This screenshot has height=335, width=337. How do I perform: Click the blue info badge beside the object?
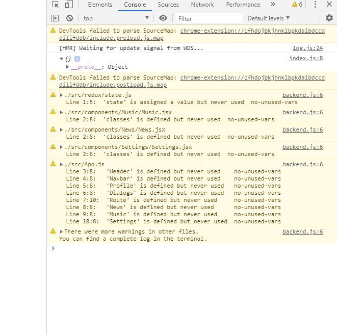pos(77,59)
